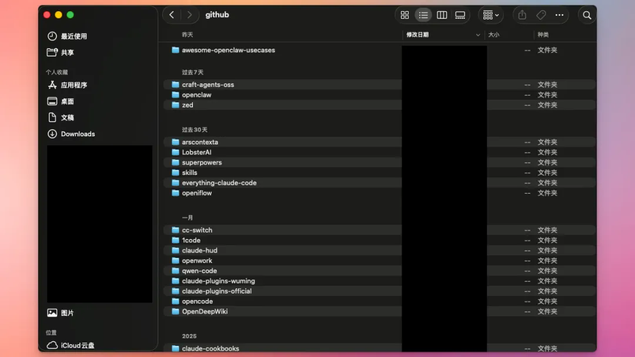
Task: Sort by 大小 column header
Action: 494,35
